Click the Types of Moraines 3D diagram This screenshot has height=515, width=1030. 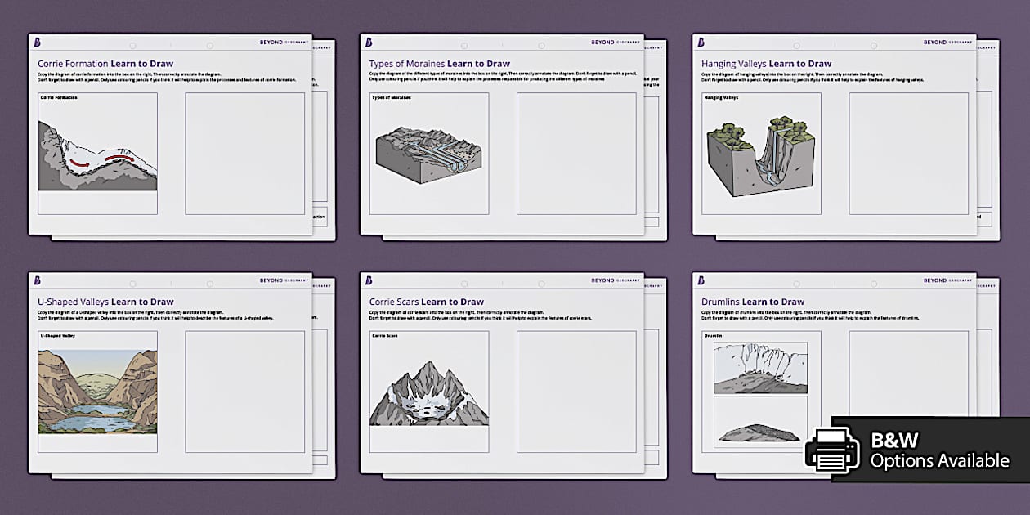428,151
